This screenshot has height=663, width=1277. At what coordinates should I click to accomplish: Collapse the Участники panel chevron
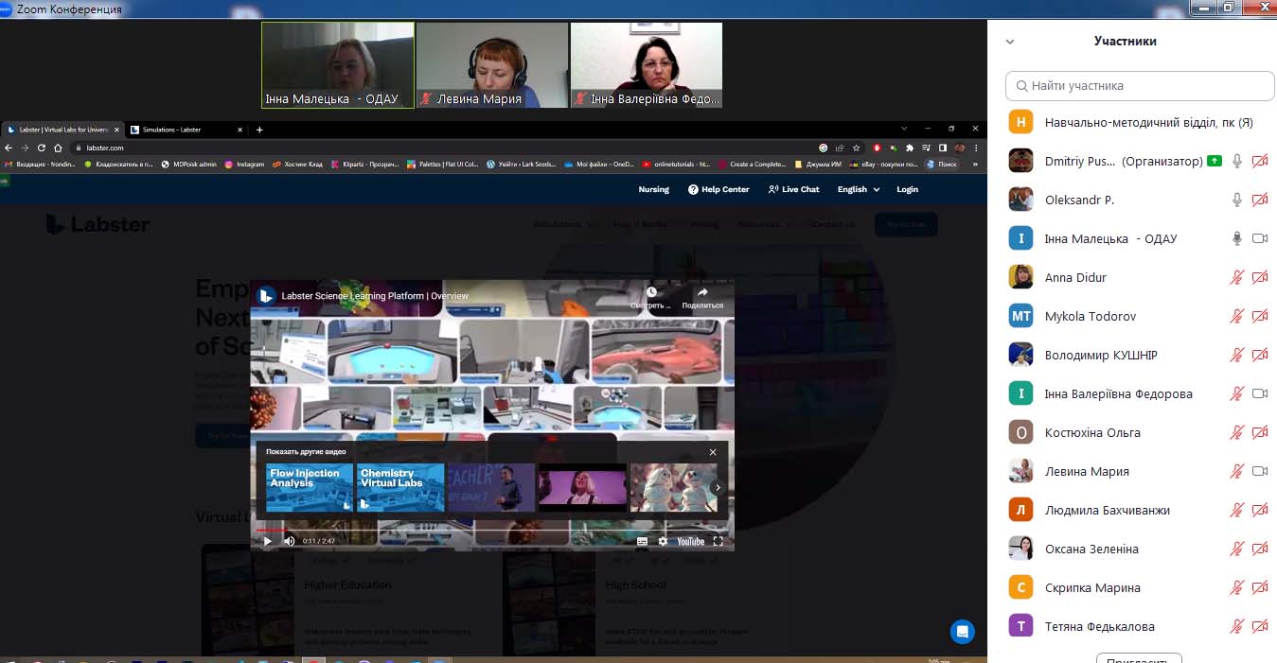click(1010, 42)
